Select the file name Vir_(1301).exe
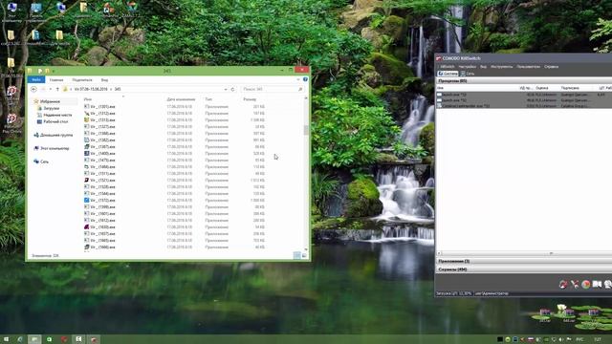The width and height of the screenshot is (612, 344). [x=102, y=106]
